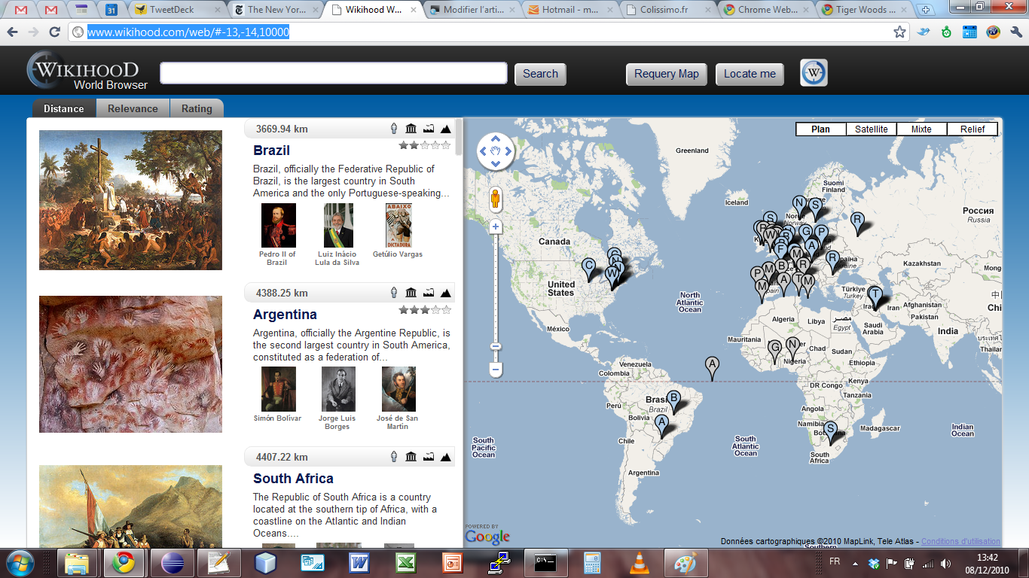Open the South Africa article title
1029x578 pixels.
click(x=293, y=479)
